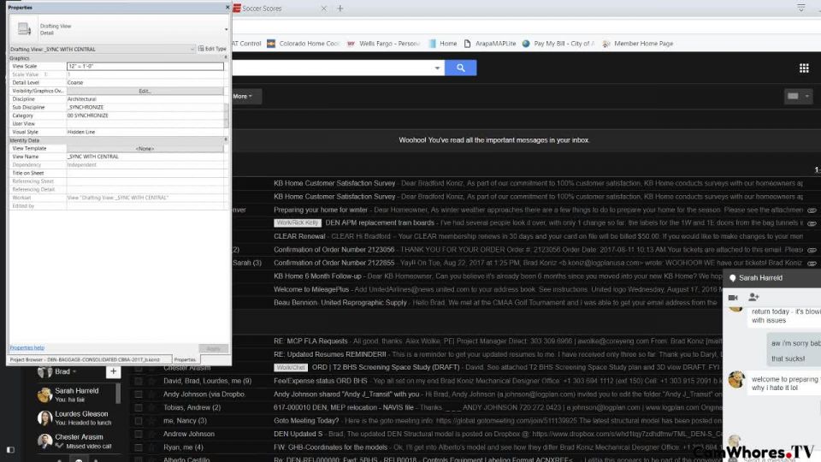Click the blue Gmail search button

pyautogui.click(x=461, y=68)
